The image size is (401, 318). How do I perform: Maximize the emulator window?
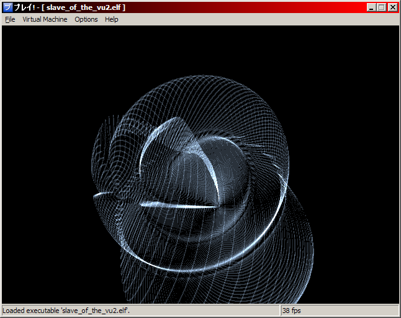tap(382, 7)
